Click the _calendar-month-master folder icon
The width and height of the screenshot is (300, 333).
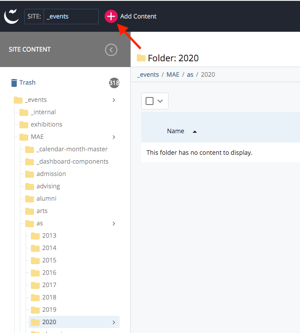(x=30, y=149)
